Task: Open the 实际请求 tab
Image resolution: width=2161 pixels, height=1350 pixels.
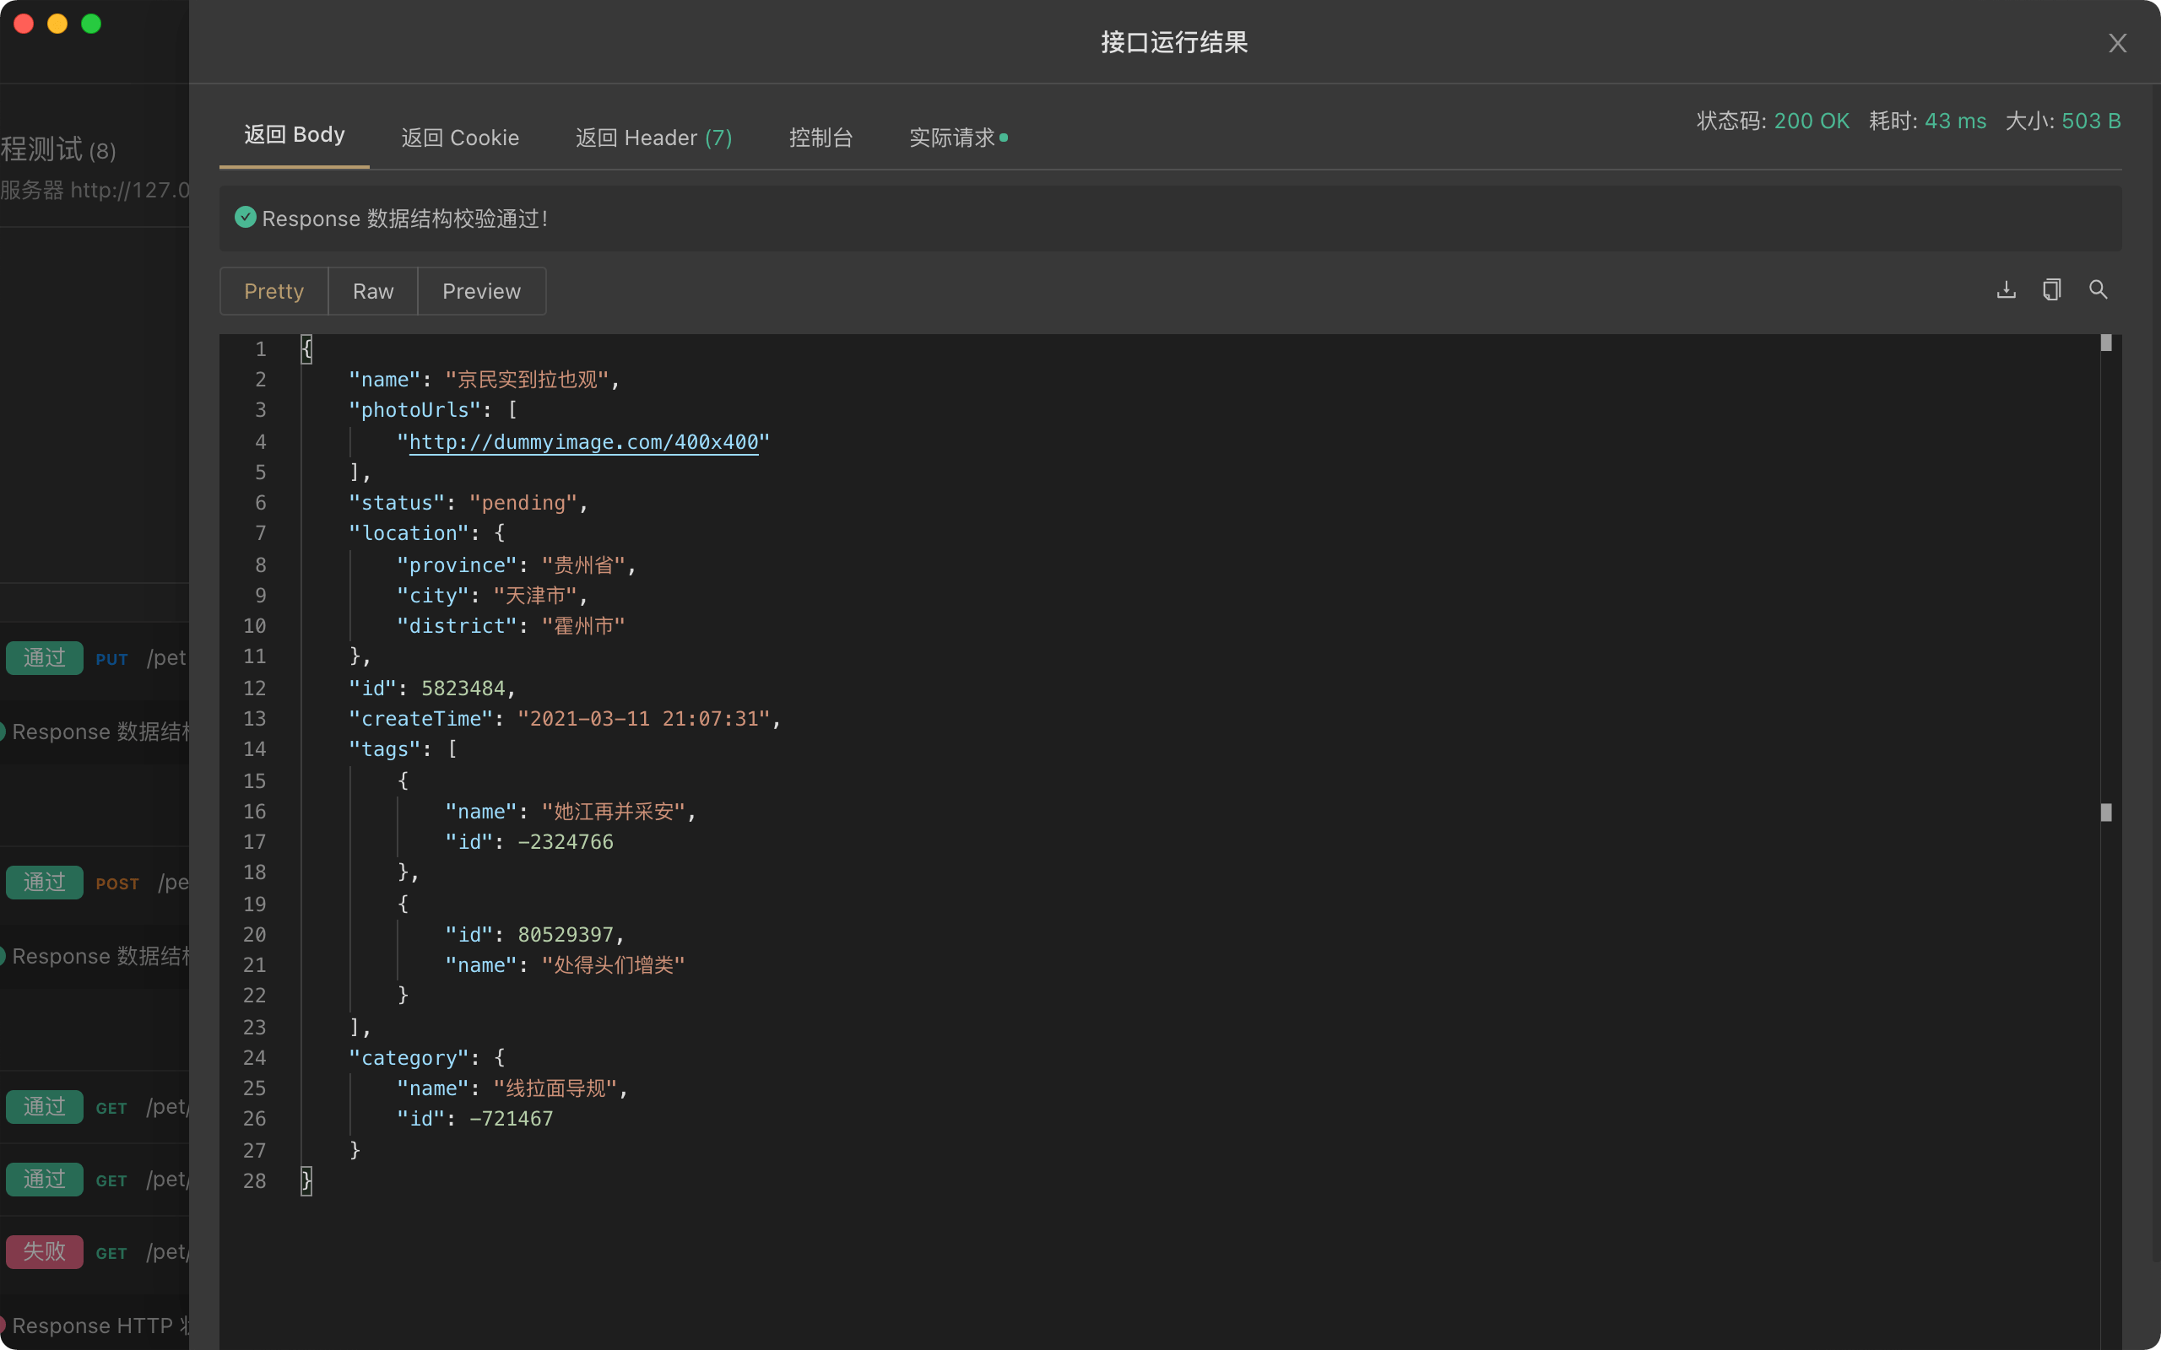Action: point(952,138)
